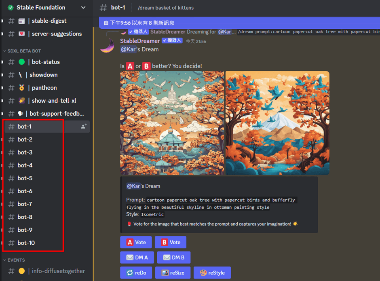Image resolution: width=380 pixels, height=281 pixels.
Task: Click the reDo button
Action: click(x=136, y=273)
